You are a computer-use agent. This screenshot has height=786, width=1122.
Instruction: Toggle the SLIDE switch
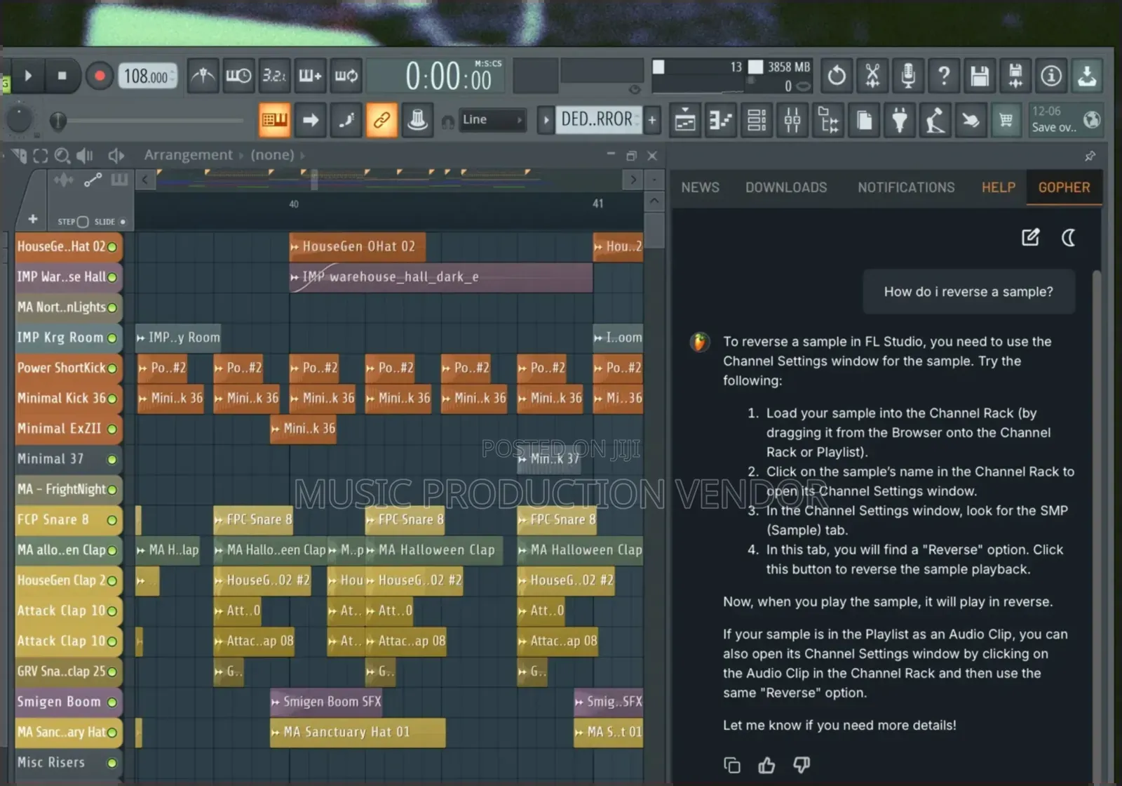tap(123, 222)
